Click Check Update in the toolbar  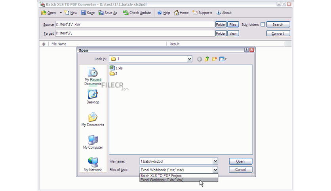click(137, 13)
